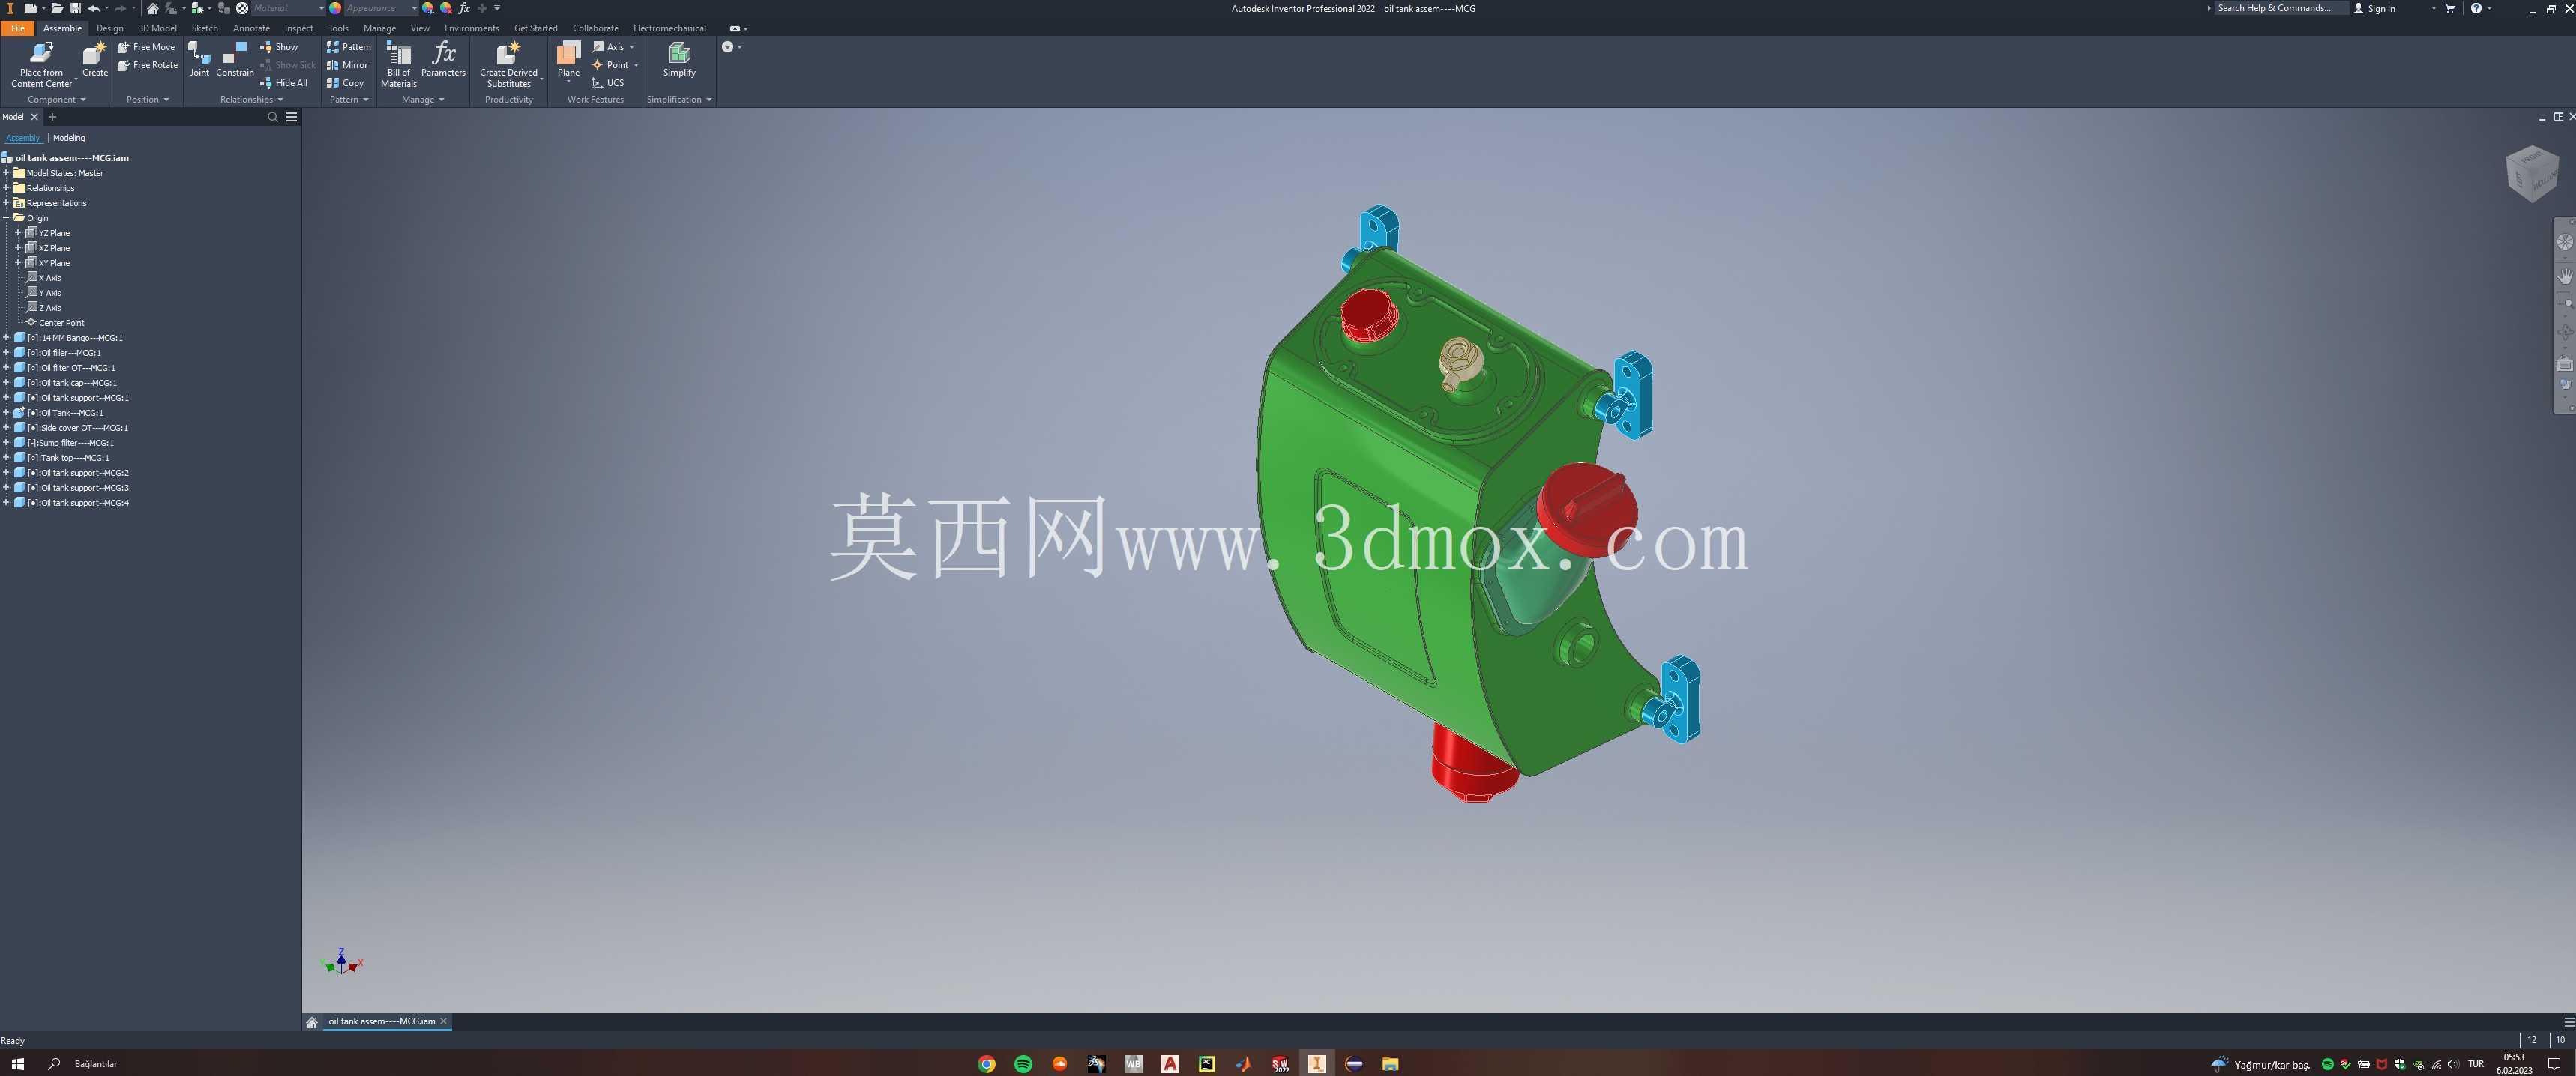Screen dimensions: 2576x1076
Task: Open the View ribbon tab
Action: click(x=420, y=28)
